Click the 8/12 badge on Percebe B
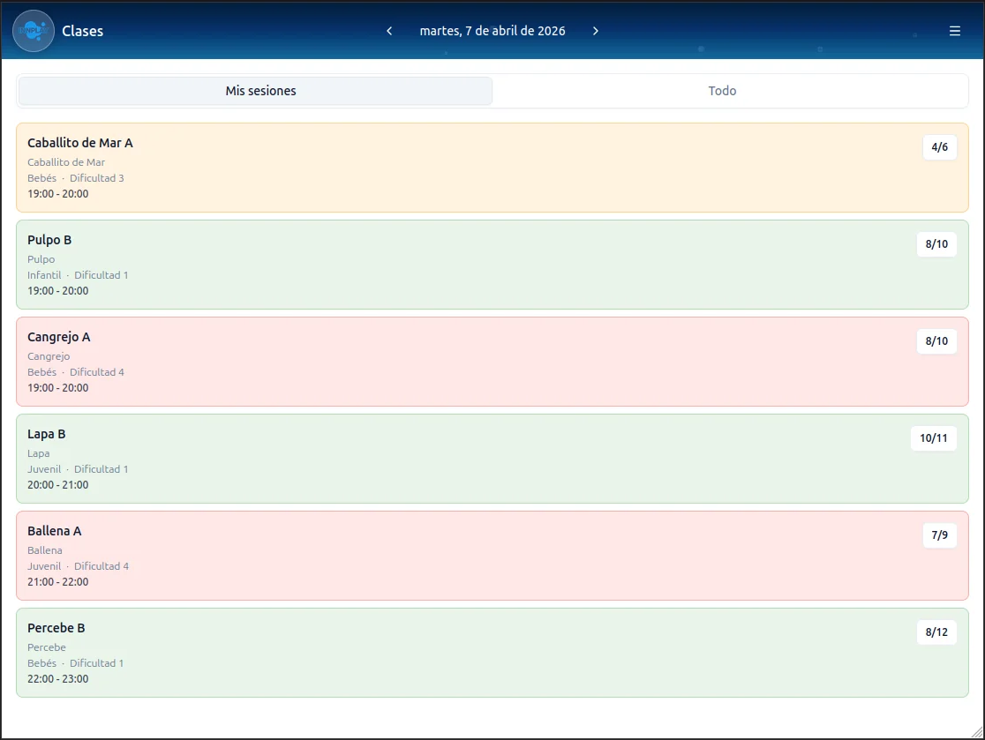Viewport: 985px width, 740px height. (x=936, y=632)
